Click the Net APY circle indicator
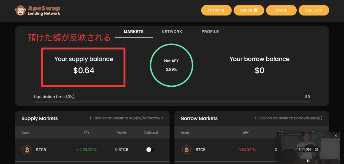 point(171,65)
